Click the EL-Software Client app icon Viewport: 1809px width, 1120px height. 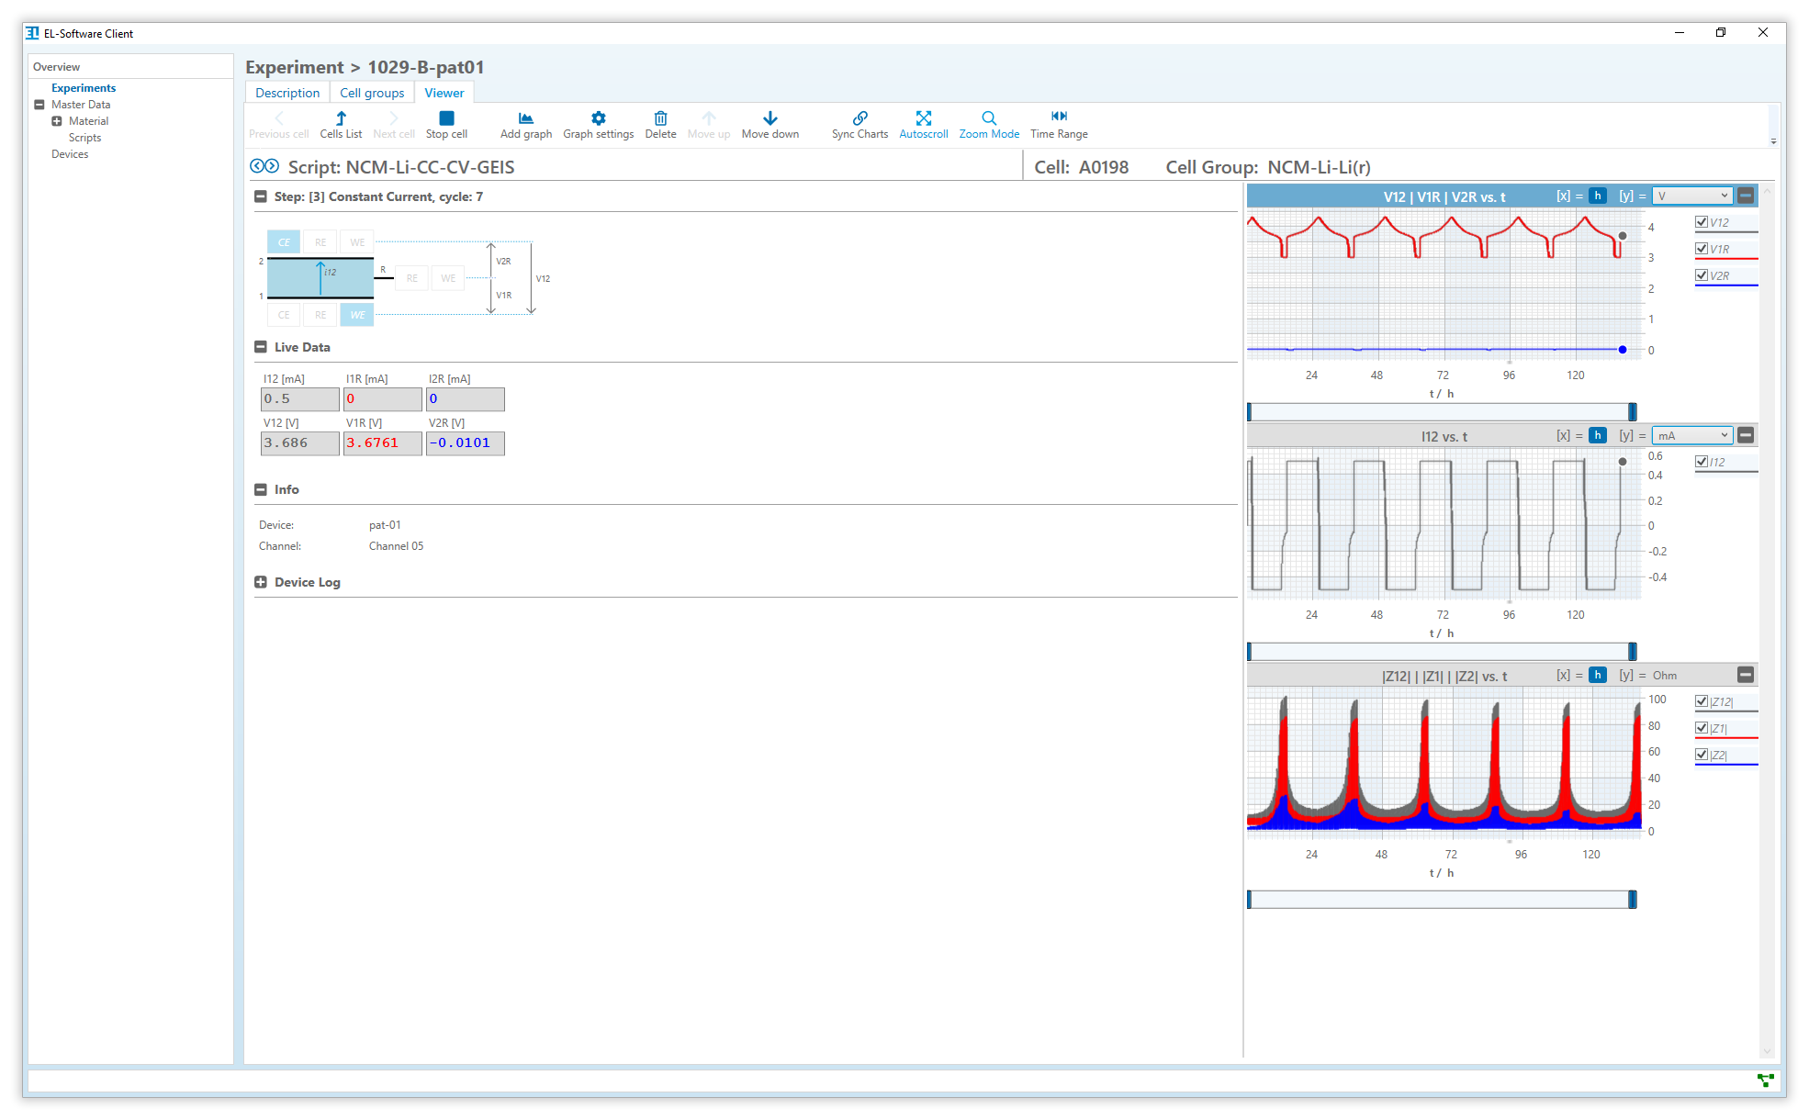pyautogui.click(x=33, y=33)
